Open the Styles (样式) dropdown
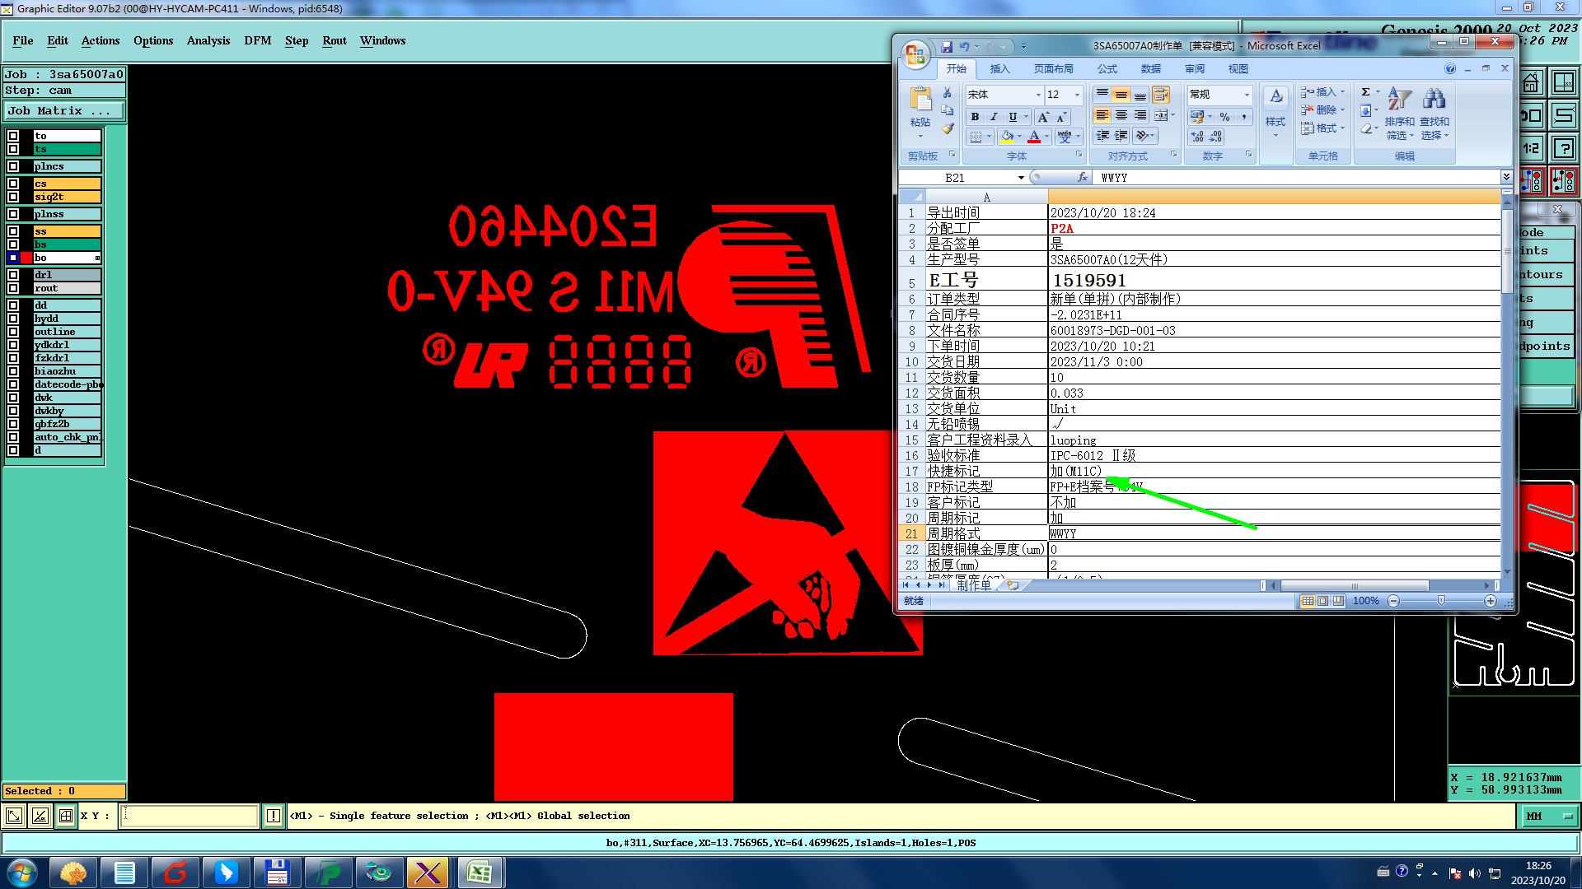1582x889 pixels. [x=1275, y=111]
